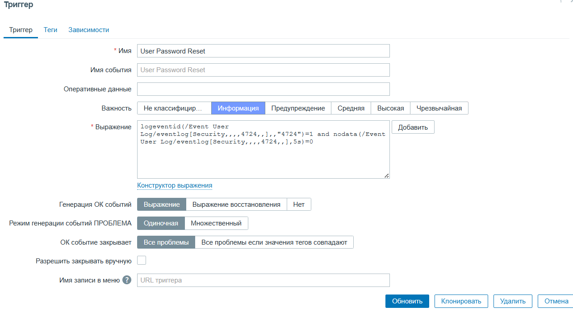This screenshot has height=311, width=573.
Task: Focus the 'Имя' field with User Password Reset
Action: coord(263,51)
